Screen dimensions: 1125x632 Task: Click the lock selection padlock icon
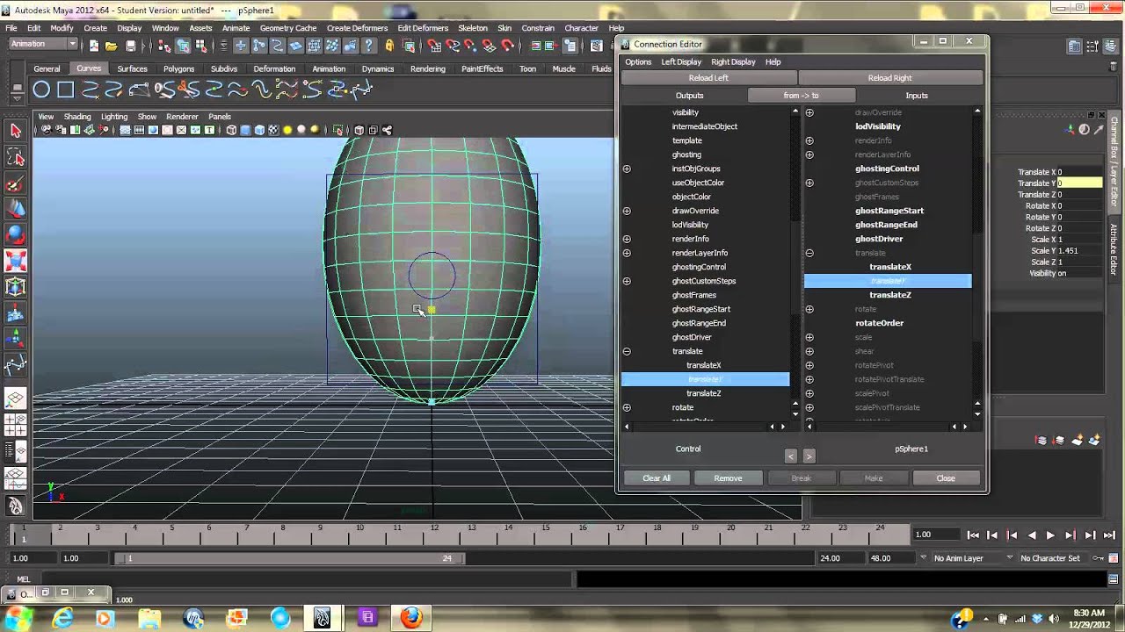(389, 46)
